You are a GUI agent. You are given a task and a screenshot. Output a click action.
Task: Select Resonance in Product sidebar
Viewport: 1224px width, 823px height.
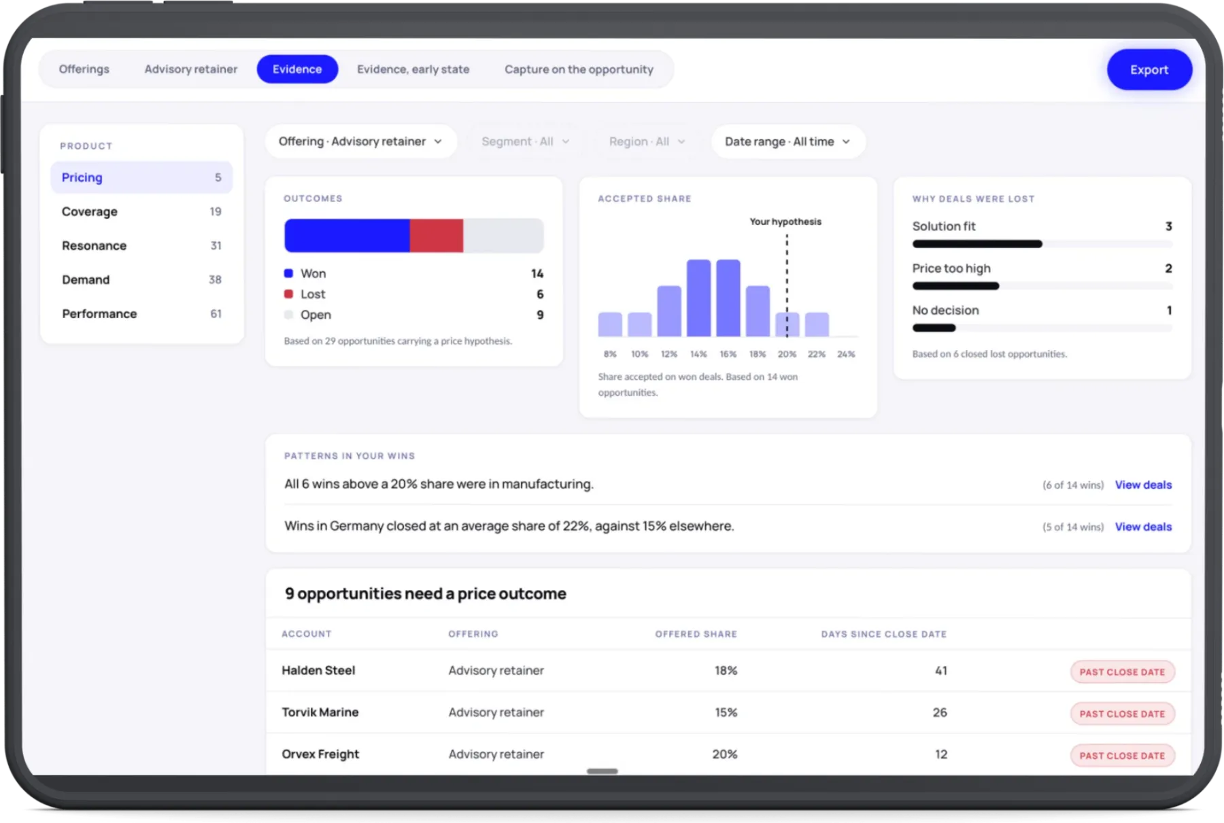tap(141, 245)
